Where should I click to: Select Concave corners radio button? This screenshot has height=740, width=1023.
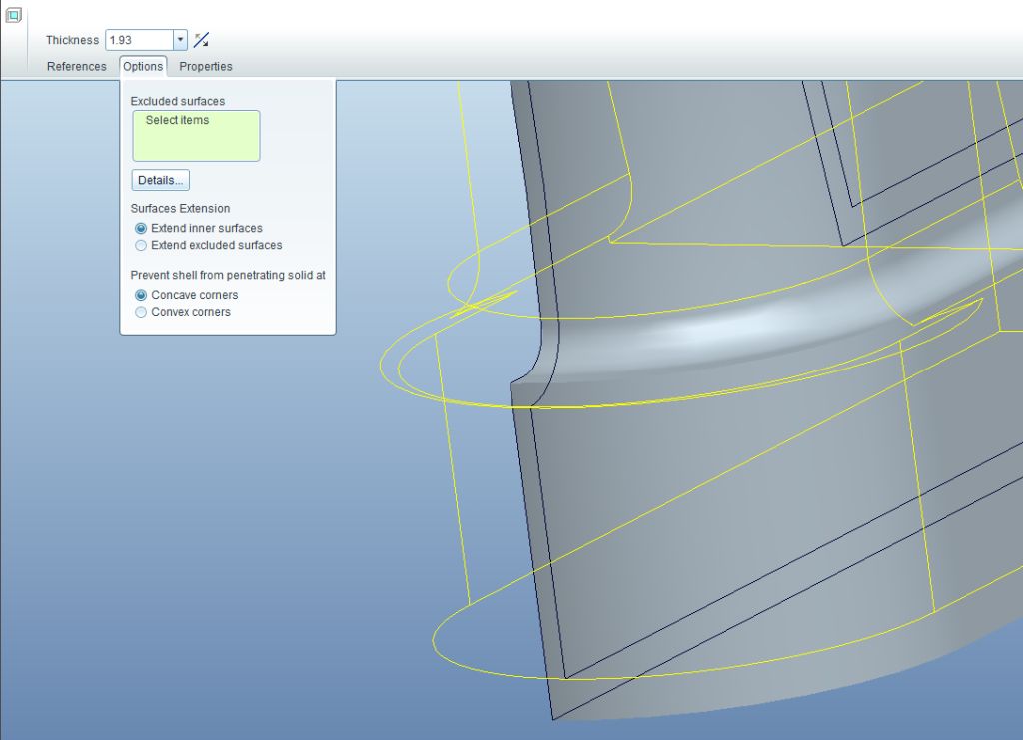point(141,296)
